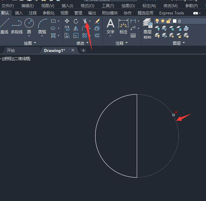Switch to the 参数化 ribbon tab
This screenshot has width=206, height=201.
(48, 13)
